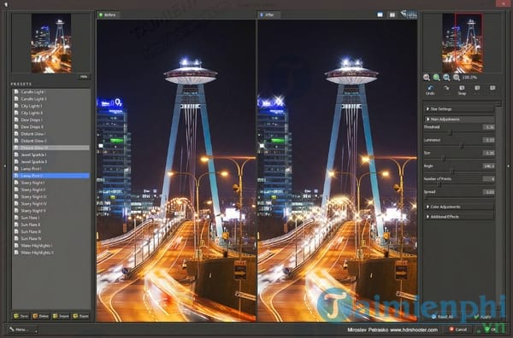Switch to the Before tab

pyautogui.click(x=109, y=15)
